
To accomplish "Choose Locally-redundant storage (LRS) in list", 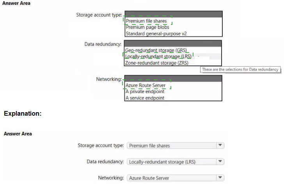I will pyautogui.click(x=158, y=56).
